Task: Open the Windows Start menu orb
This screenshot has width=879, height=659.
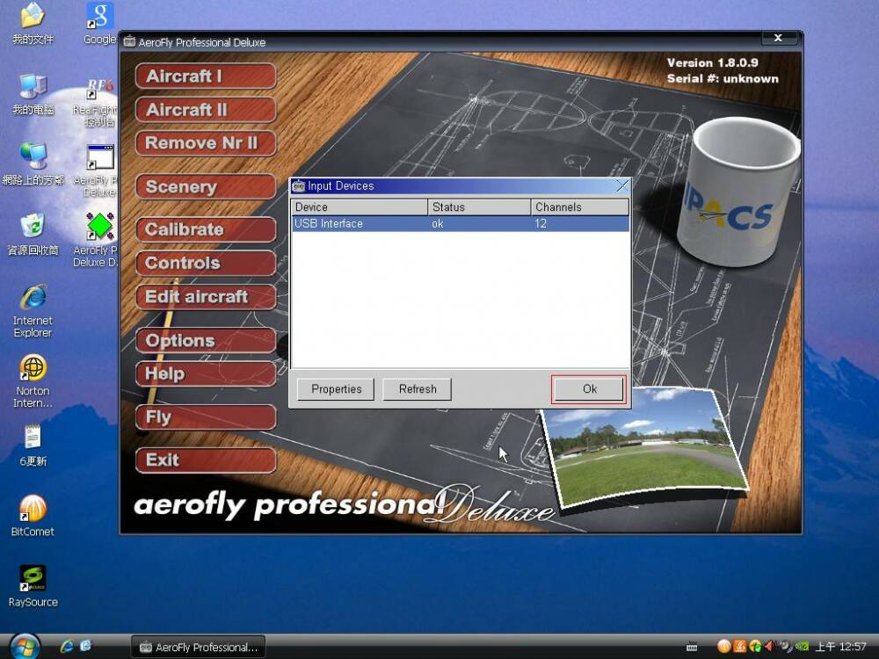Action: click(25, 647)
